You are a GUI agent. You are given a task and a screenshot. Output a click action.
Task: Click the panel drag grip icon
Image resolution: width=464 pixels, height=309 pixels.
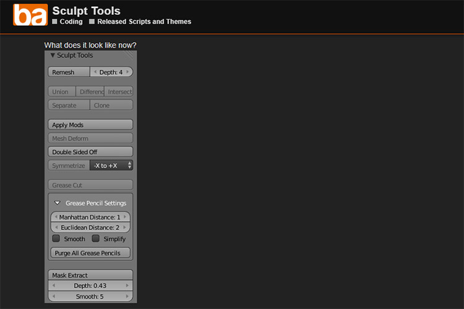pos(128,56)
